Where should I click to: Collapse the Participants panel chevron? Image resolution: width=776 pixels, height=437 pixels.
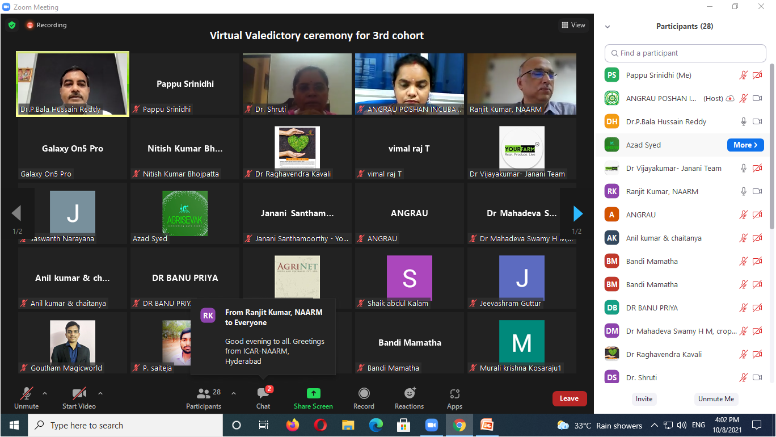(608, 27)
